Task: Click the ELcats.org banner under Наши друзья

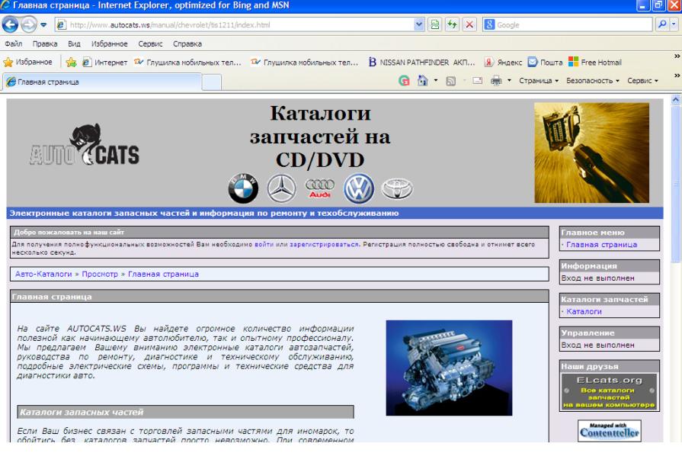Action: coord(609,392)
